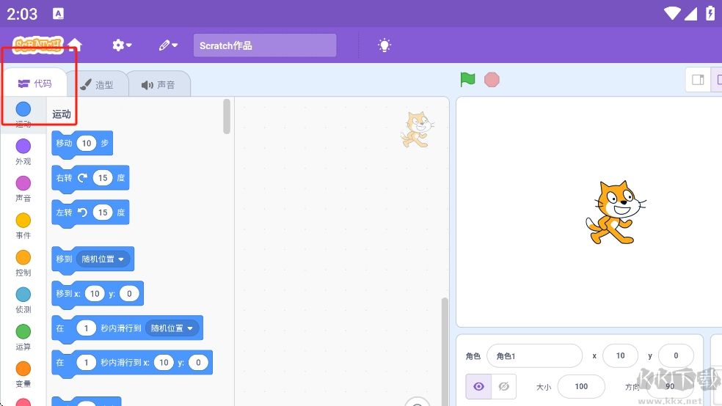Edit the sprite 方向 direction field

(670, 386)
